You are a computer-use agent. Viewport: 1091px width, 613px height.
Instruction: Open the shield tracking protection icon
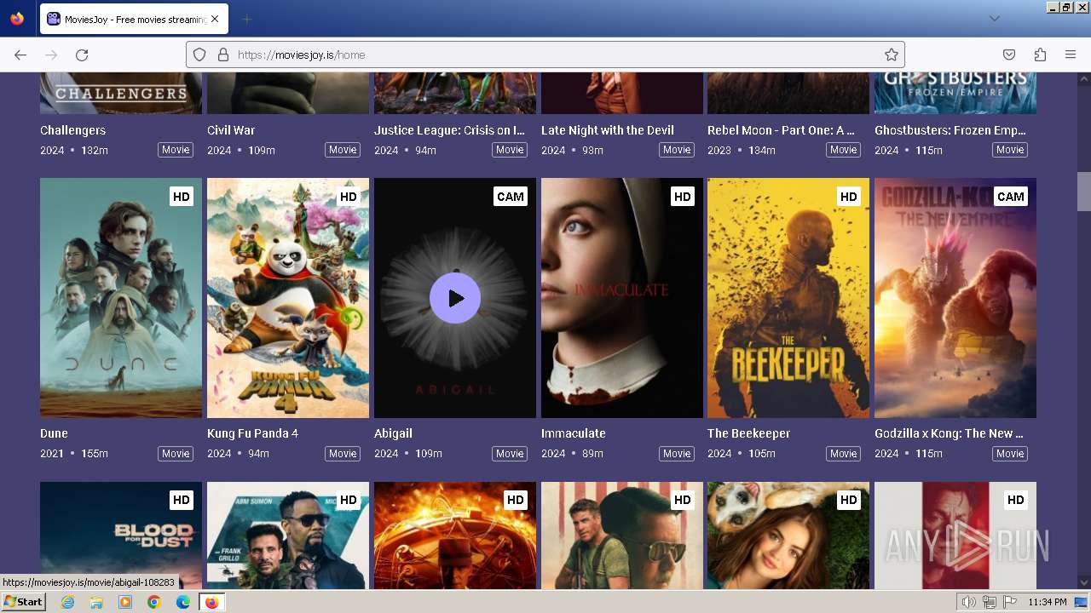[x=199, y=54]
